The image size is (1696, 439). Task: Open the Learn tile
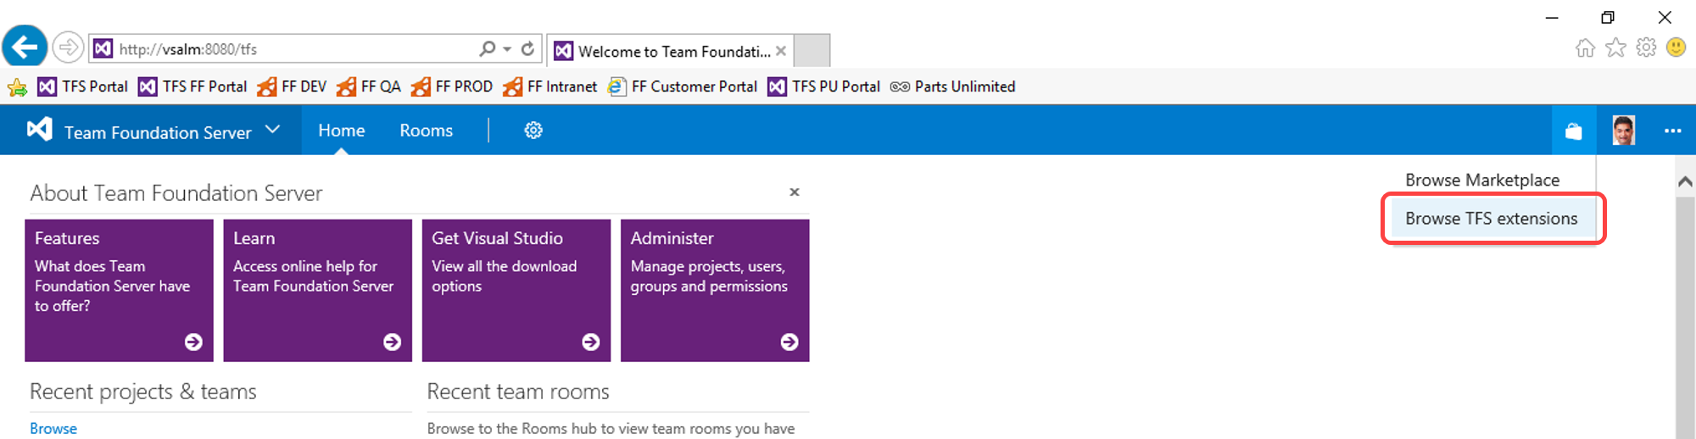318,291
